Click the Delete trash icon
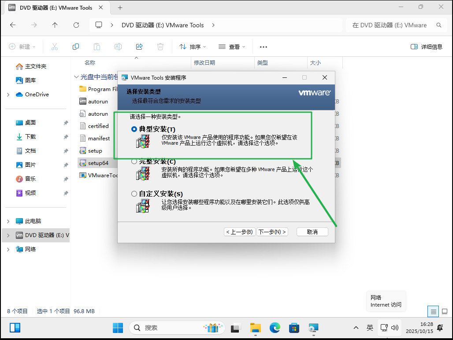This screenshot has width=453, height=340. (160, 47)
